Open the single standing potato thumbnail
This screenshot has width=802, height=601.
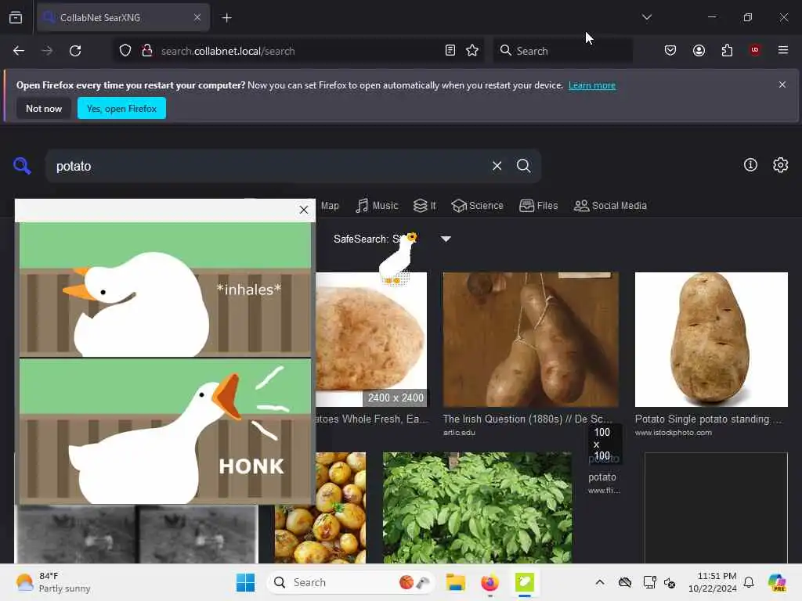(711, 340)
